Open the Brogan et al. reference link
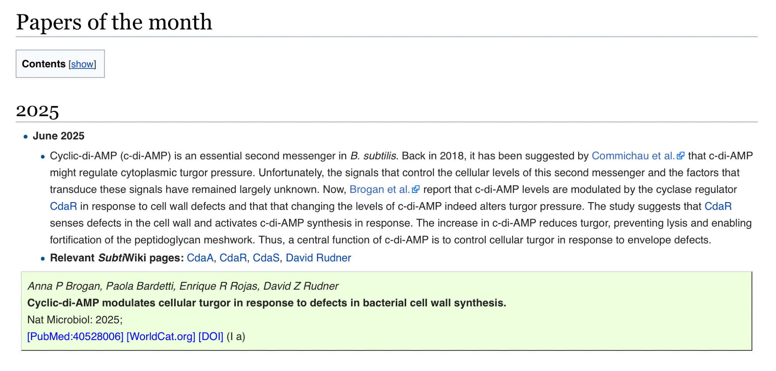This screenshot has height=371, width=776. coord(379,189)
